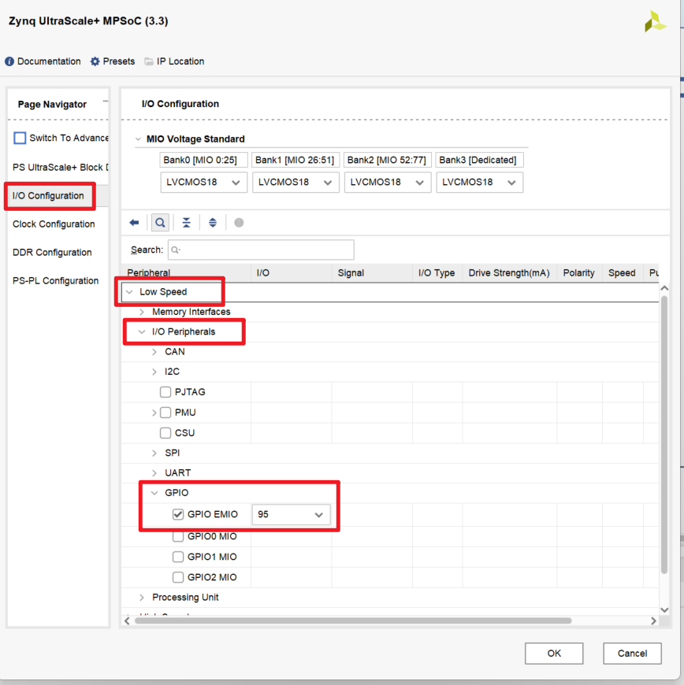Click the IP Location folder icon

point(149,61)
